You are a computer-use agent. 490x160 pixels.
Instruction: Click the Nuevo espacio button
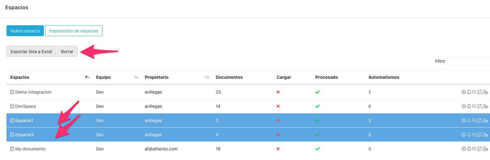click(25, 31)
